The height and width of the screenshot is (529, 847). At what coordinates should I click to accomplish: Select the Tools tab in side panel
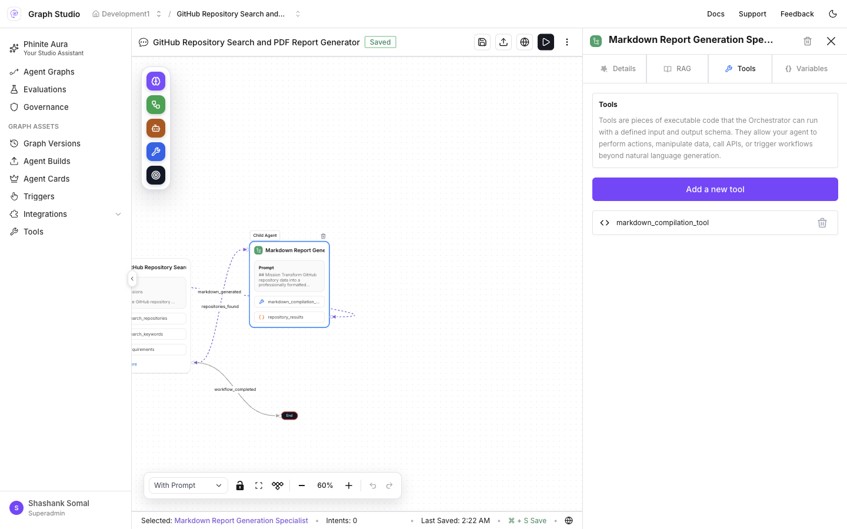(740, 69)
